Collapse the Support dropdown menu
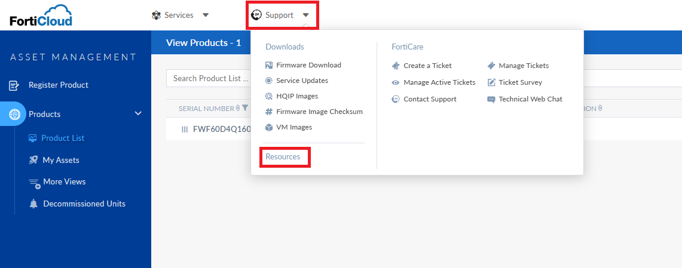The width and height of the screenshot is (682, 268). tap(282, 15)
